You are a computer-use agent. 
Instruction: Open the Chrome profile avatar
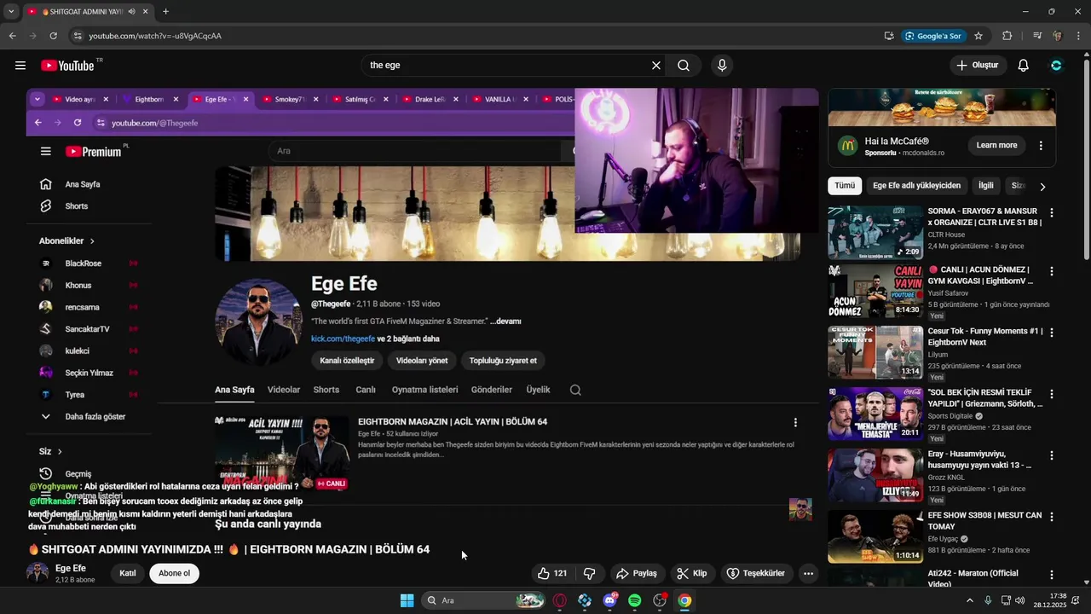click(1058, 36)
